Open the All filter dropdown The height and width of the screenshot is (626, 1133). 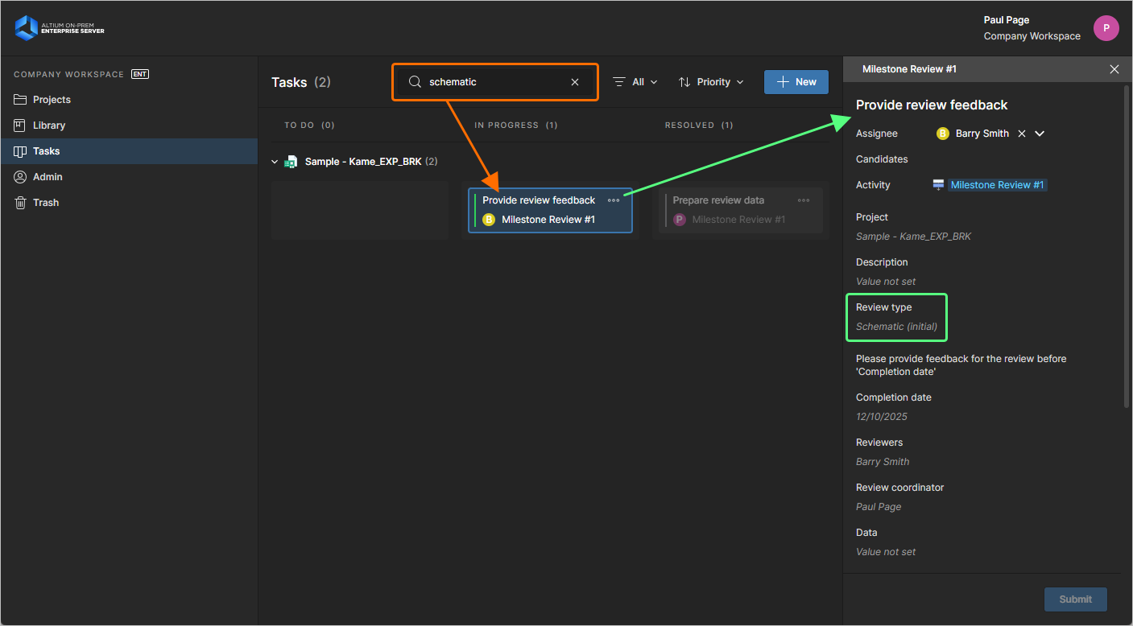coord(635,82)
